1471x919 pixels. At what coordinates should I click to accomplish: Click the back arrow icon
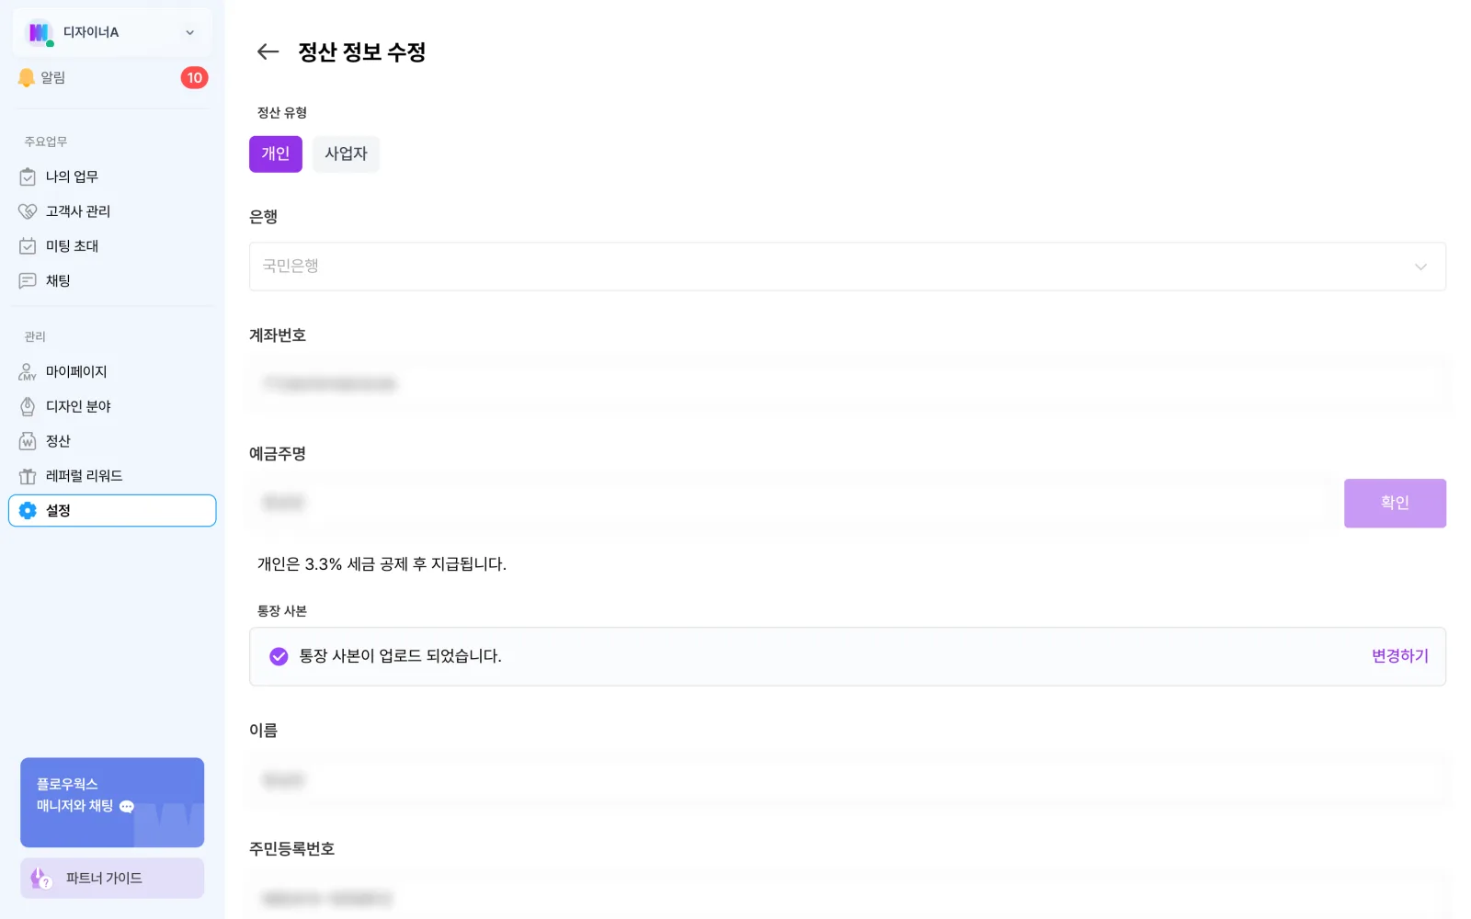point(268,52)
